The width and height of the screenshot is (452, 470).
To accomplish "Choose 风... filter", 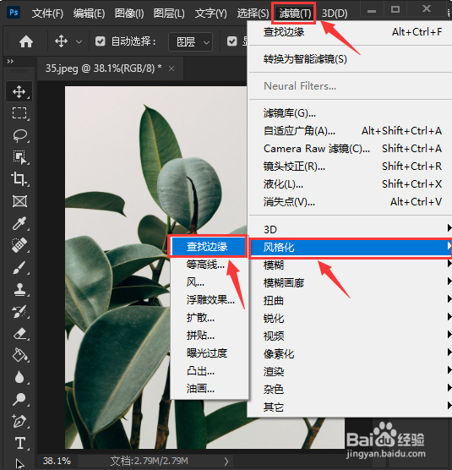I will pyautogui.click(x=210, y=282).
